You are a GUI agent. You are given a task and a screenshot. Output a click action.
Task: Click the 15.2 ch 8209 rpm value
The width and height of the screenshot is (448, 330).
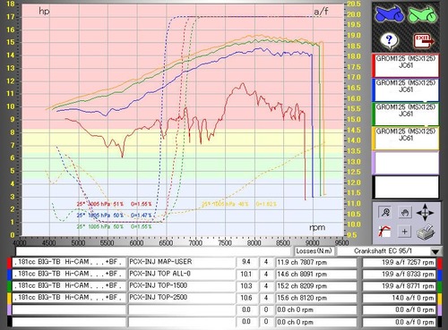316,286
